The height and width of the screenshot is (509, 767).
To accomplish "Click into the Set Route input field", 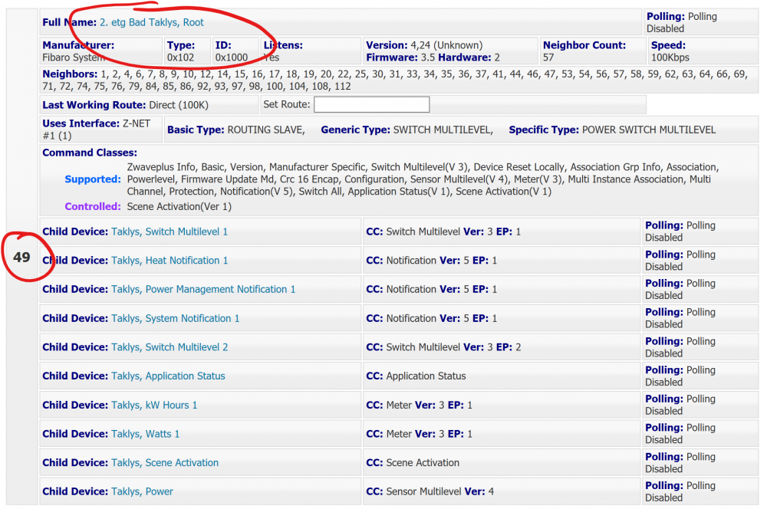I will pos(371,105).
